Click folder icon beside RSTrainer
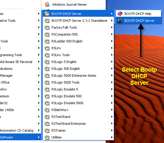The image size is (164, 143). (47, 130)
